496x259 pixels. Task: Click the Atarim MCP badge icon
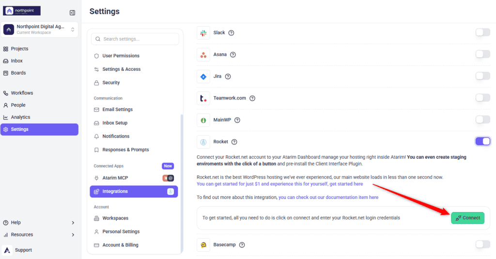(x=168, y=178)
